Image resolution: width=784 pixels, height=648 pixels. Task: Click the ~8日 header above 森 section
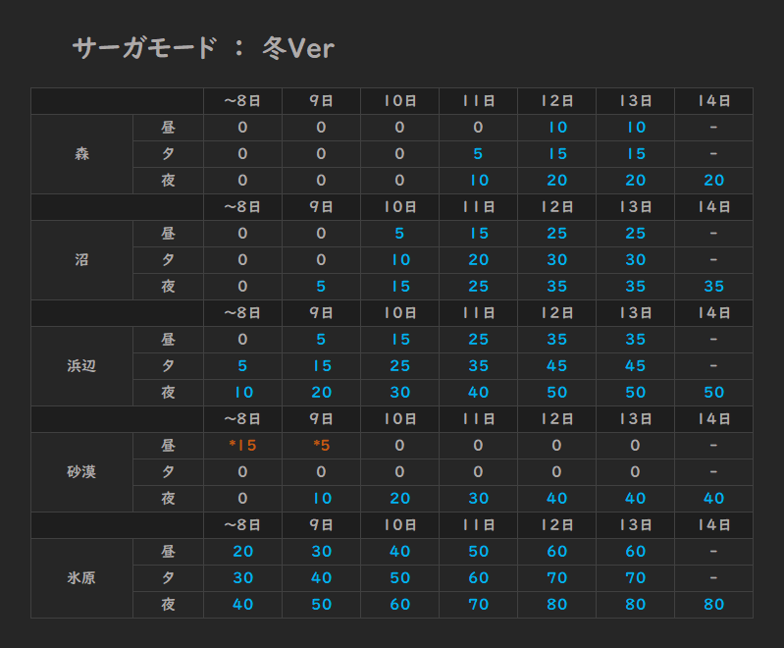coord(242,101)
